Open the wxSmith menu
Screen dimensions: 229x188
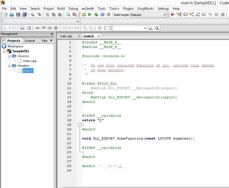coord(87,9)
